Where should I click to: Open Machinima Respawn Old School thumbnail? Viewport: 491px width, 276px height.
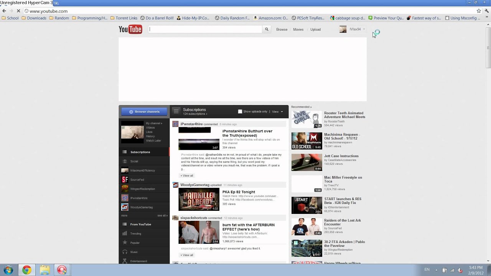coord(306,141)
